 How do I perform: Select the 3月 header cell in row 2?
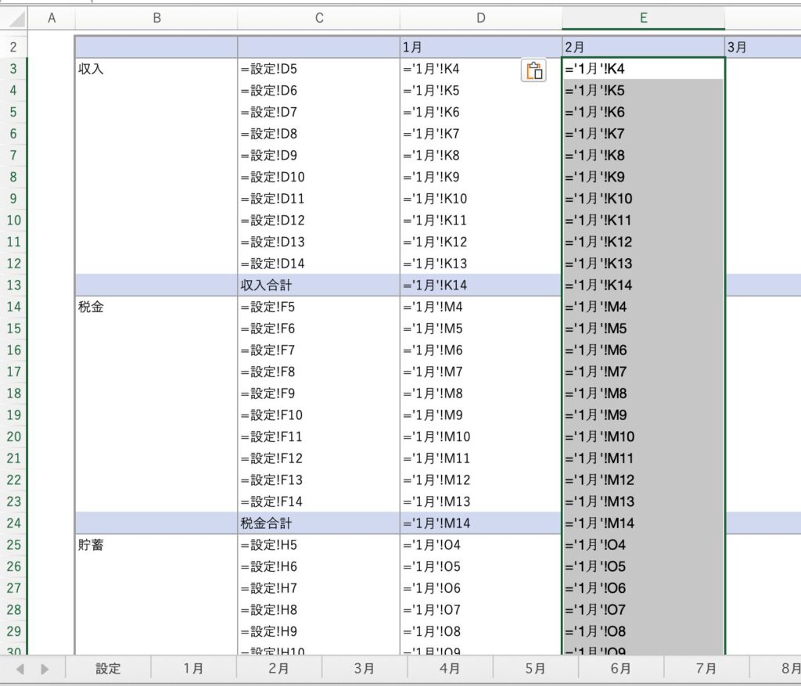pyautogui.click(x=763, y=48)
